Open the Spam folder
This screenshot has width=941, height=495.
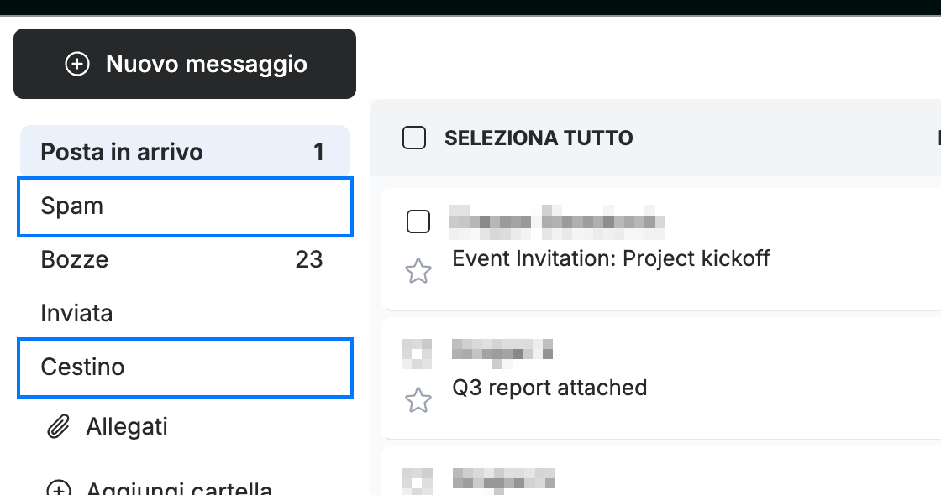[x=185, y=206]
